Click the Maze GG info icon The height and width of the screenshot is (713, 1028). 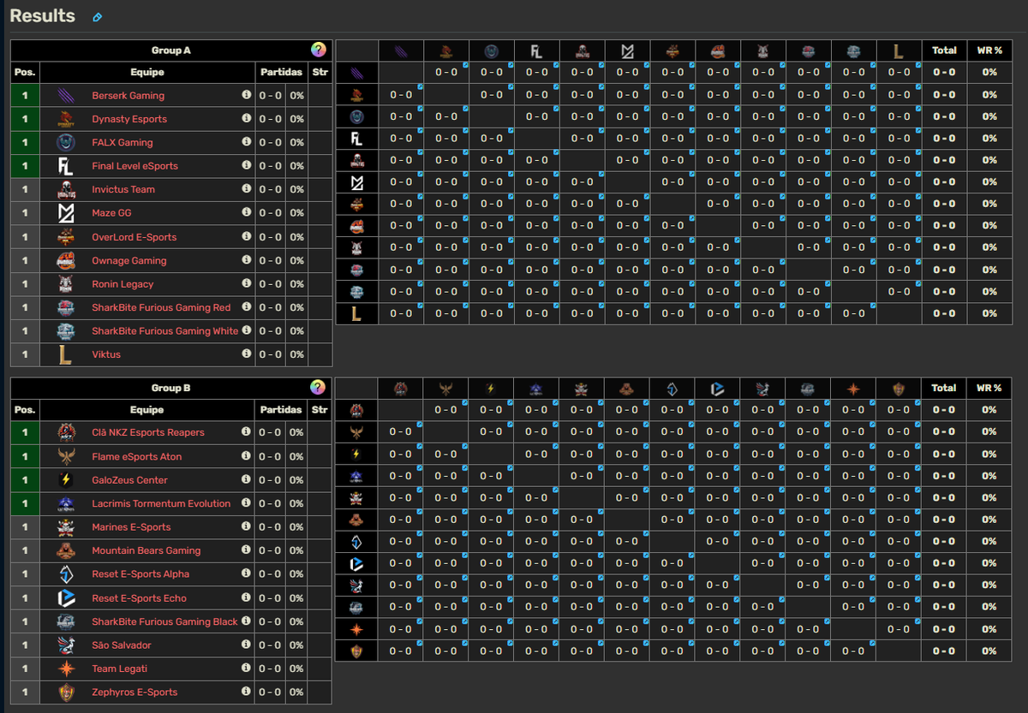point(247,212)
